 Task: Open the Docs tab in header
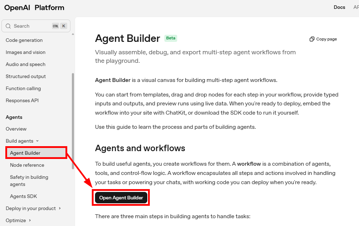(x=339, y=7)
